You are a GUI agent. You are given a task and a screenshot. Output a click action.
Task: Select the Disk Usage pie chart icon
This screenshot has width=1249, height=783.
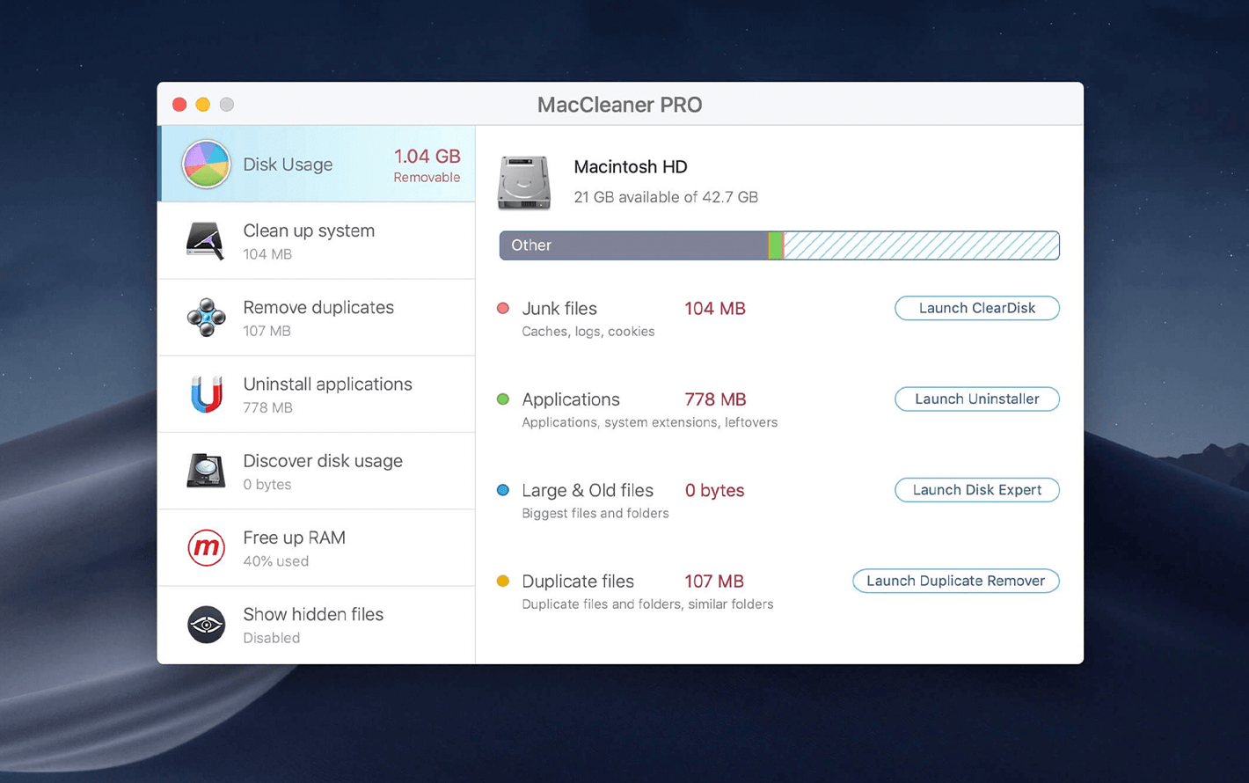coord(206,165)
